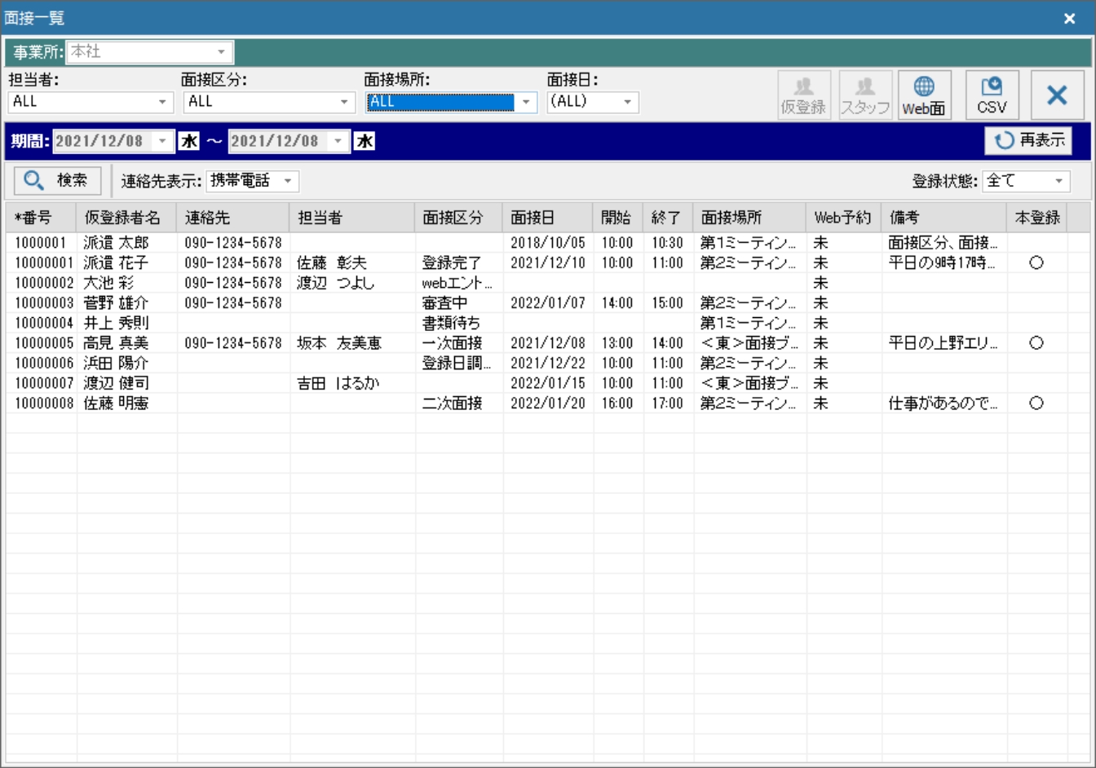Click 本登録 column header
This screenshot has width=1096, height=768.
pyautogui.click(x=1036, y=218)
